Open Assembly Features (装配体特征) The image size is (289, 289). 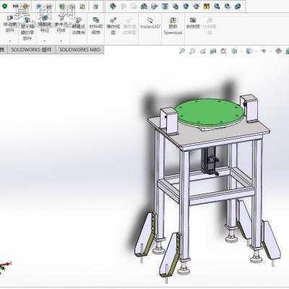click(45, 24)
